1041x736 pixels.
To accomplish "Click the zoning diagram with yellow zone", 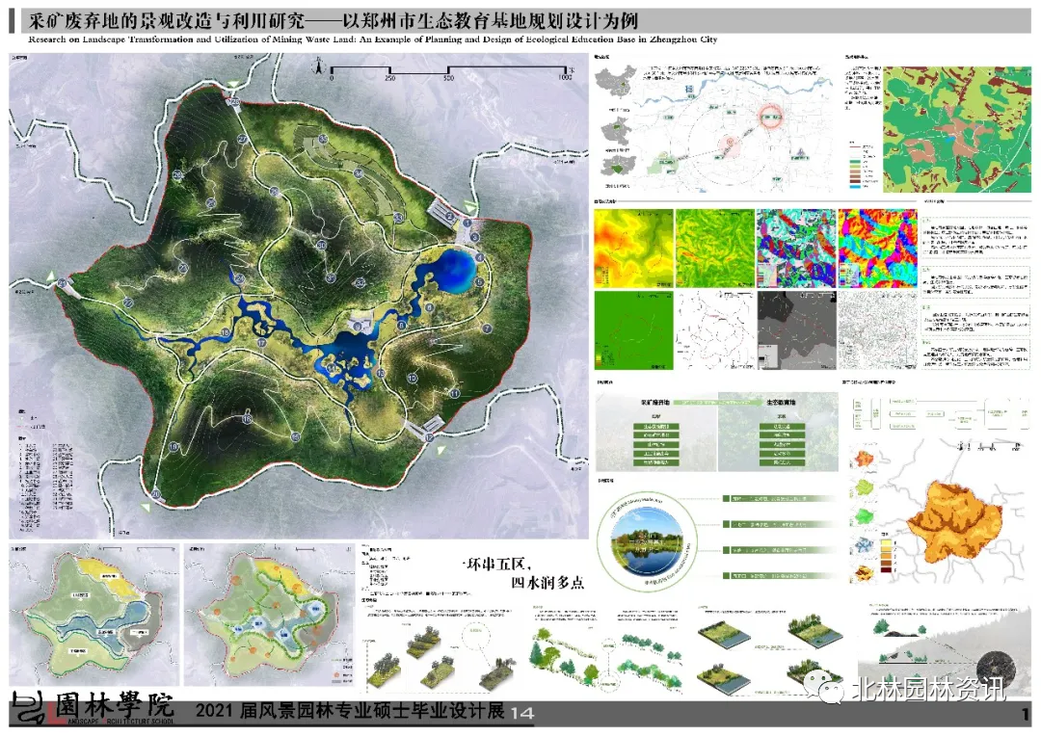I will point(94,615).
